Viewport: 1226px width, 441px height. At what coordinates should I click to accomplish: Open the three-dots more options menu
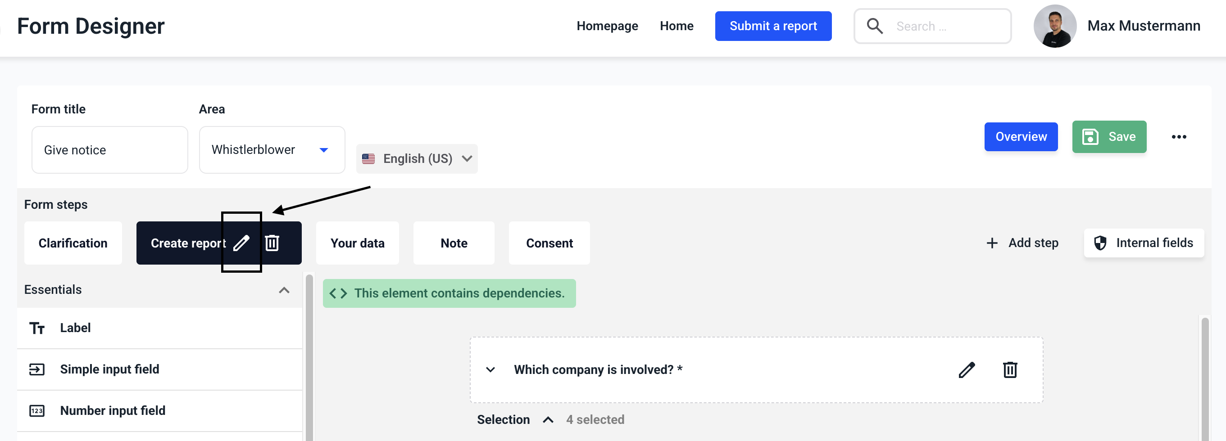coord(1178,137)
